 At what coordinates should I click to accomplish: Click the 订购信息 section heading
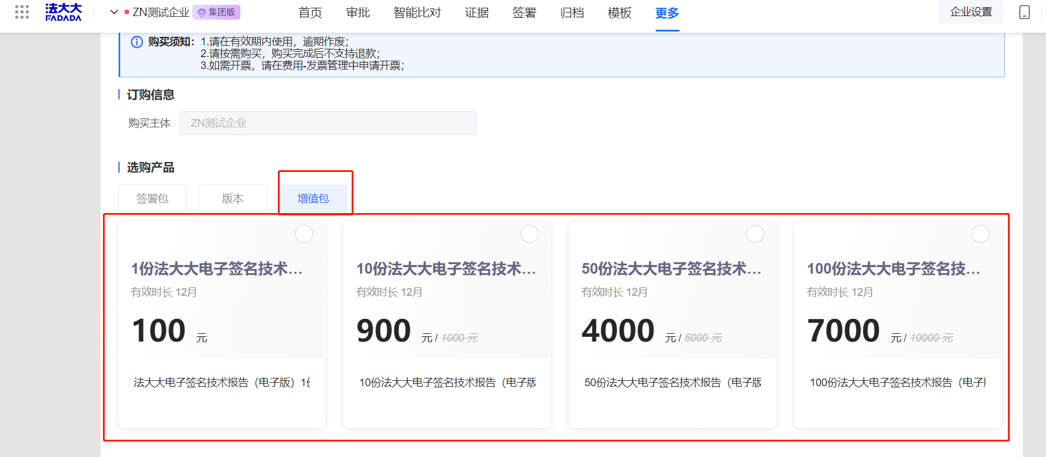[151, 95]
